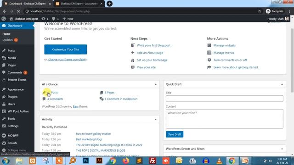Open Chrome three-dot menu
Image resolution: width=294 pixels, height=165 pixels.
coord(289,11)
